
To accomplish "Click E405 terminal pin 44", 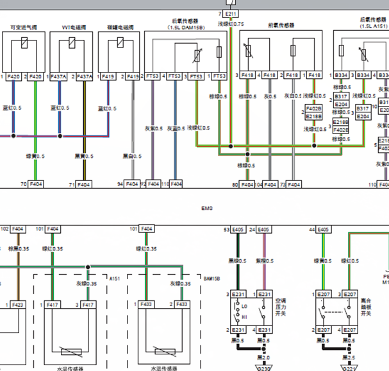I will click(323, 229).
